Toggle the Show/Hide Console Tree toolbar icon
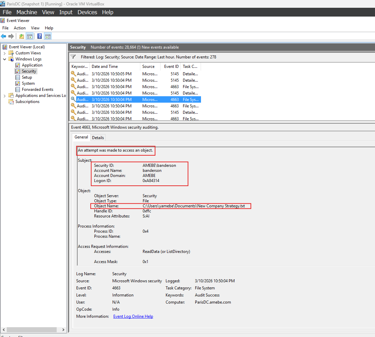 30,36
